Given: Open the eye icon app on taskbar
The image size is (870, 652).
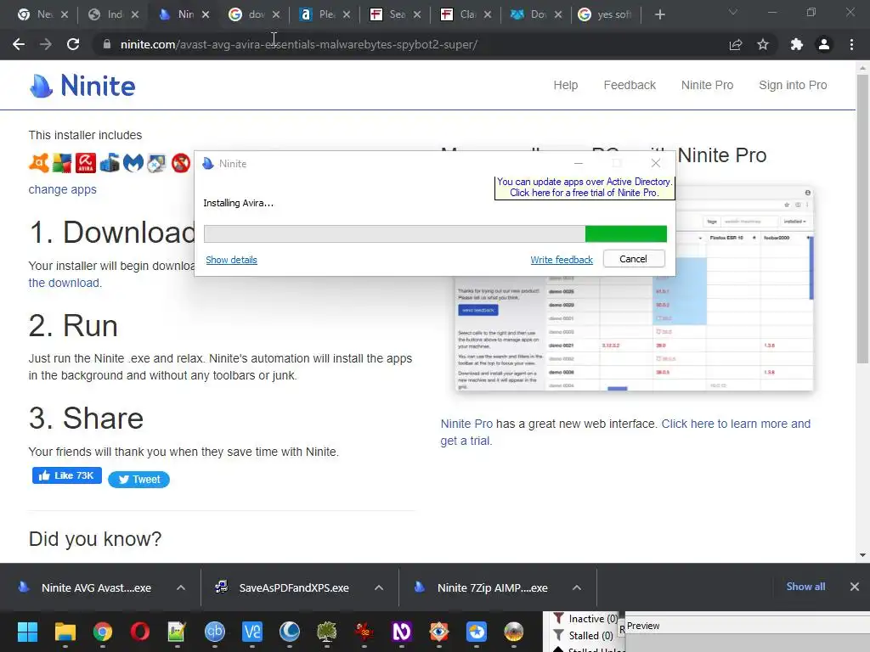Looking at the screenshot, I should (x=439, y=632).
